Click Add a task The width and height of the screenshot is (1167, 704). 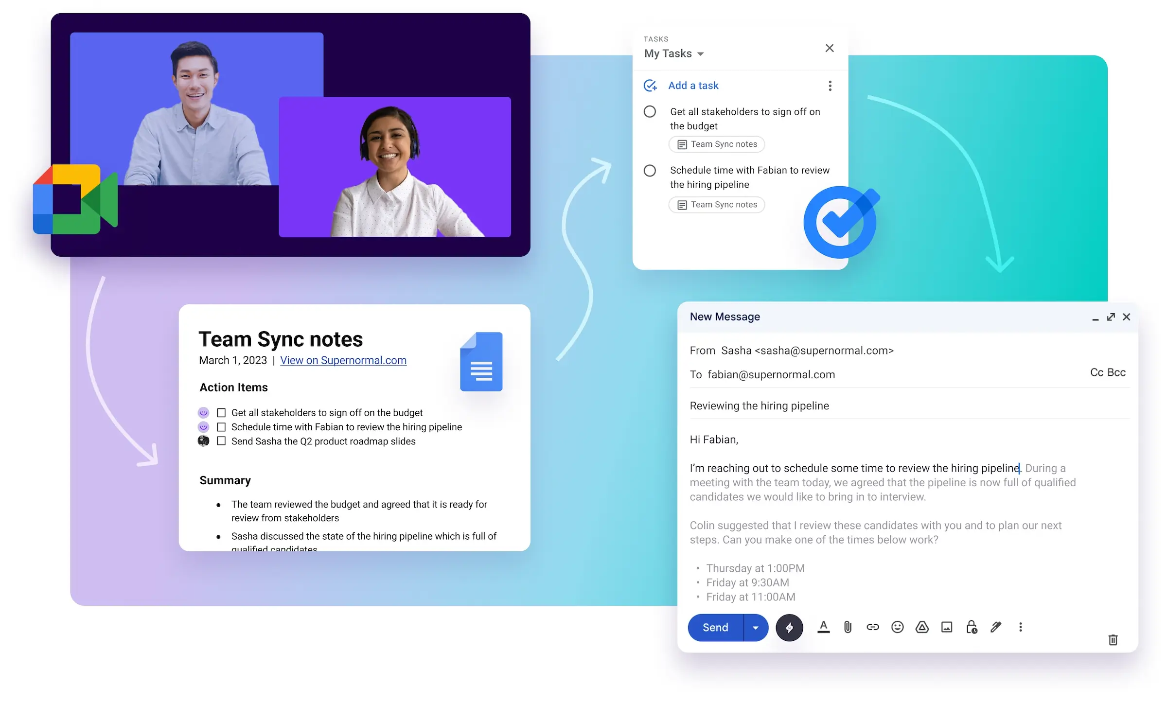693,86
